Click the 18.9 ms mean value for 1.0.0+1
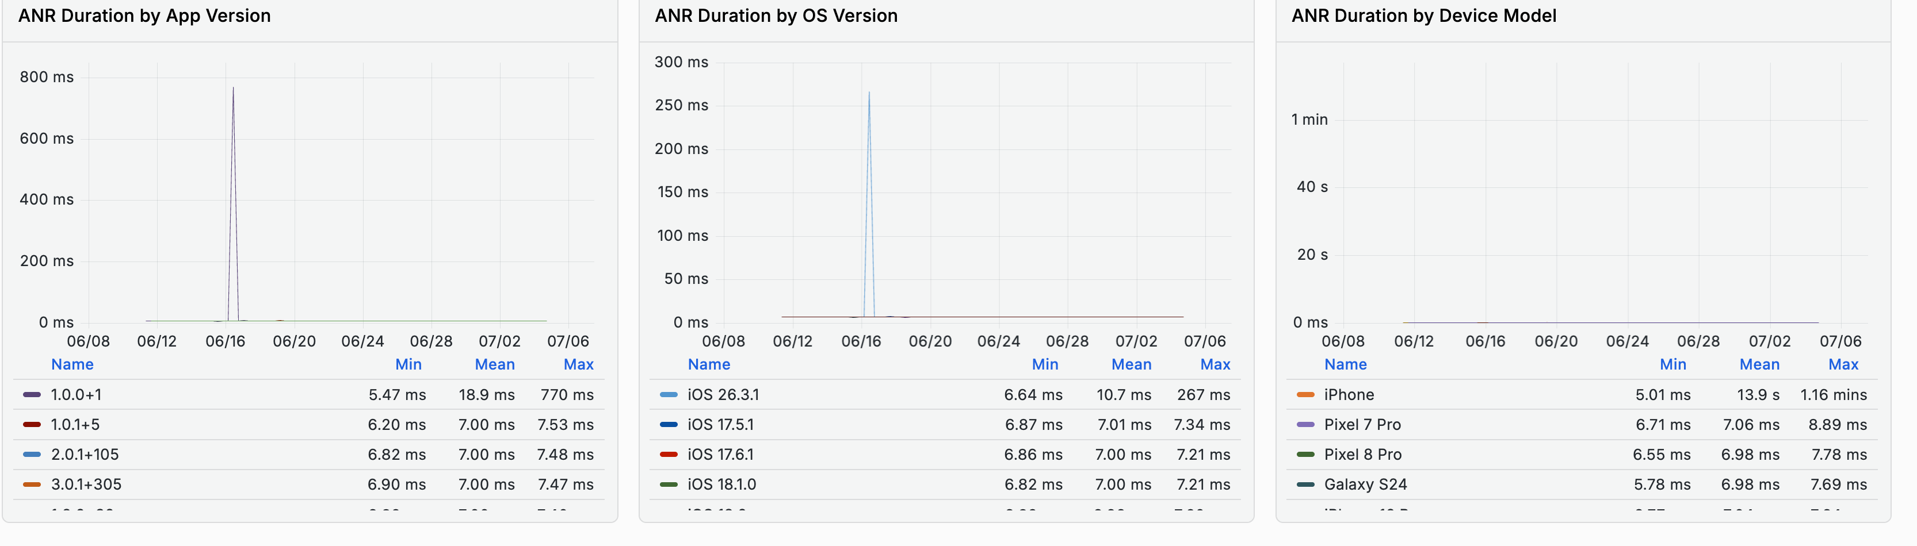 click(x=487, y=395)
